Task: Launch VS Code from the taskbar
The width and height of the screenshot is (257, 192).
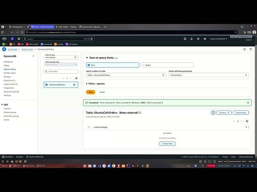Action: [x=99, y=166]
